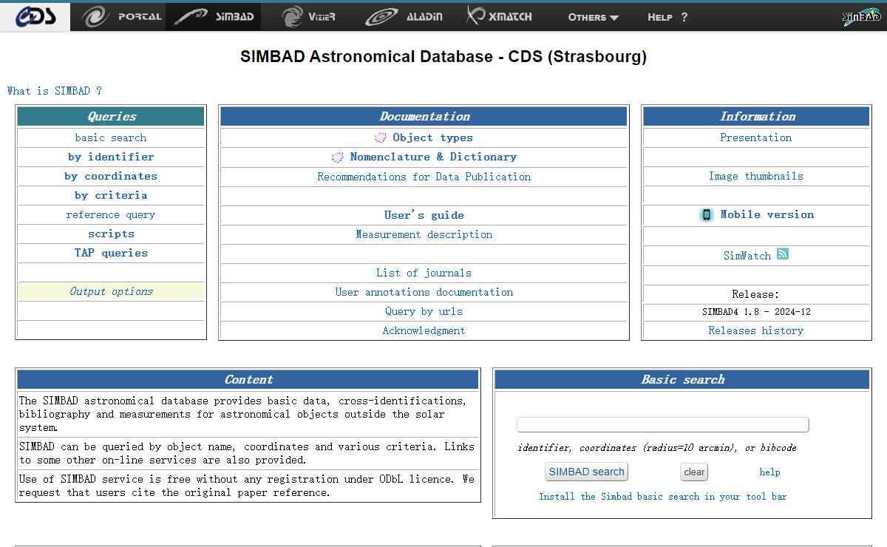Viewport: 887px width, 547px height.
Task: Click the SIMBAD search button
Action: coord(587,472)
